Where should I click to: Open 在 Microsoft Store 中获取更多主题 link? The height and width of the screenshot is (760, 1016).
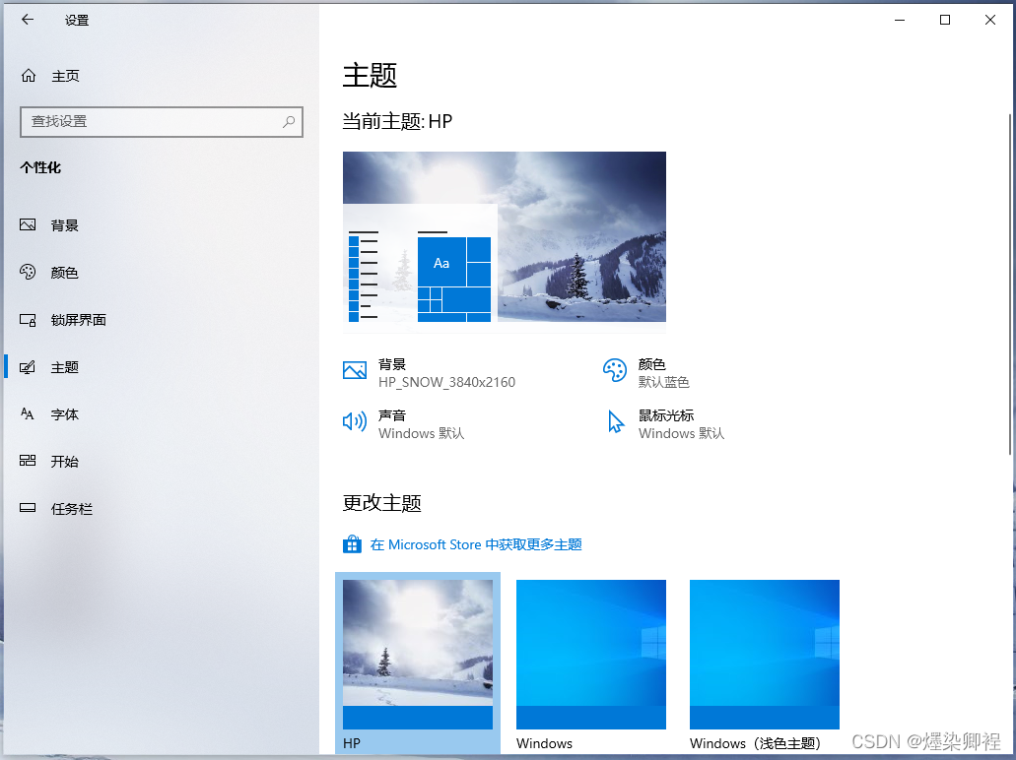point(476,544)
